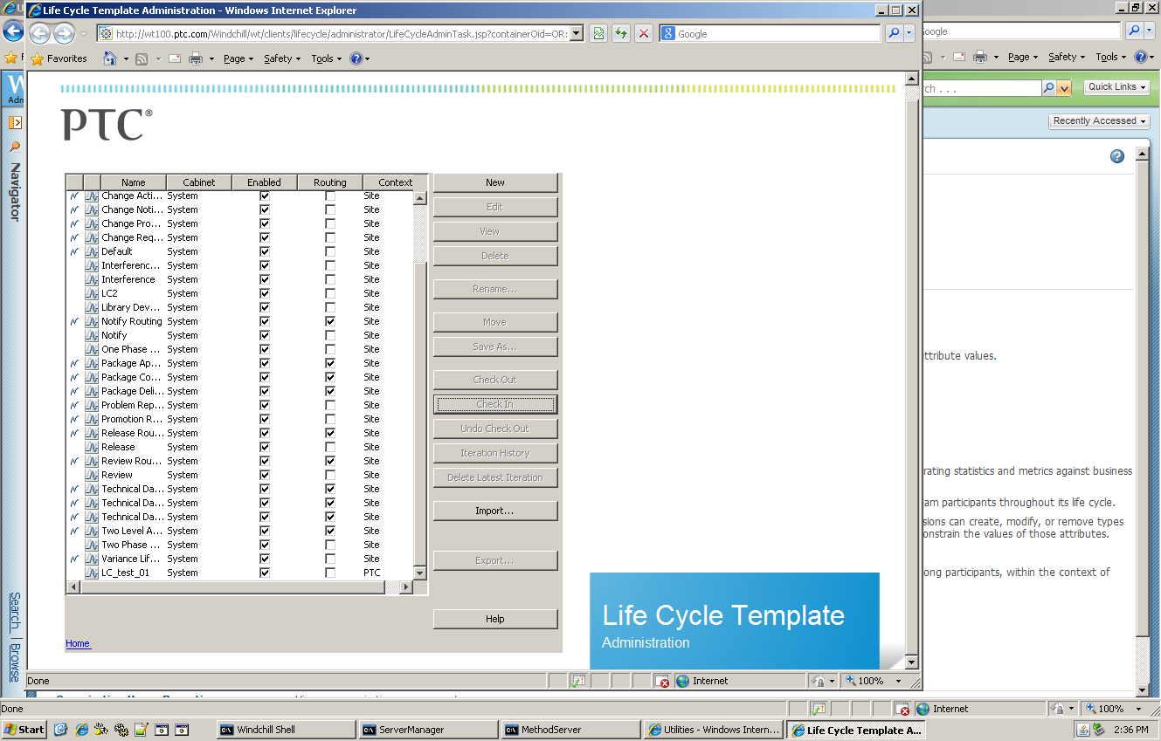Viewport: 1161px width, 741px height.
Task: Toggle the Enabled checkbox for LC_test_01
Action: (265, 573)
